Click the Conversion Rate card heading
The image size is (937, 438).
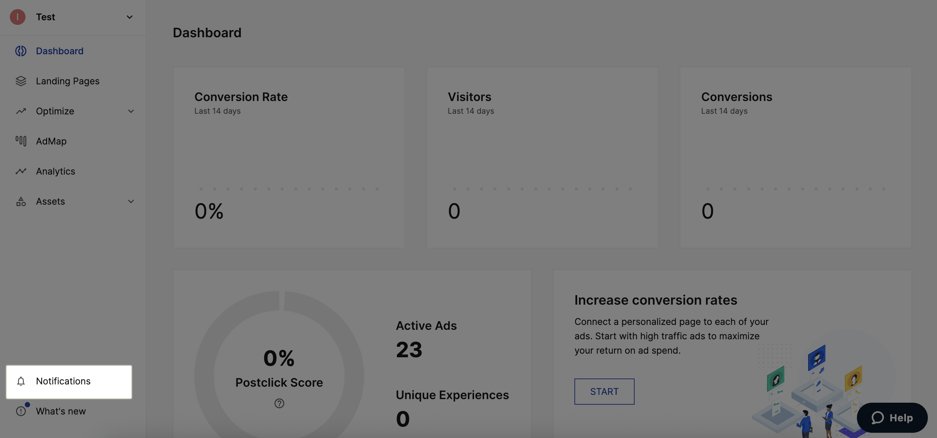[x=241, y=97]
